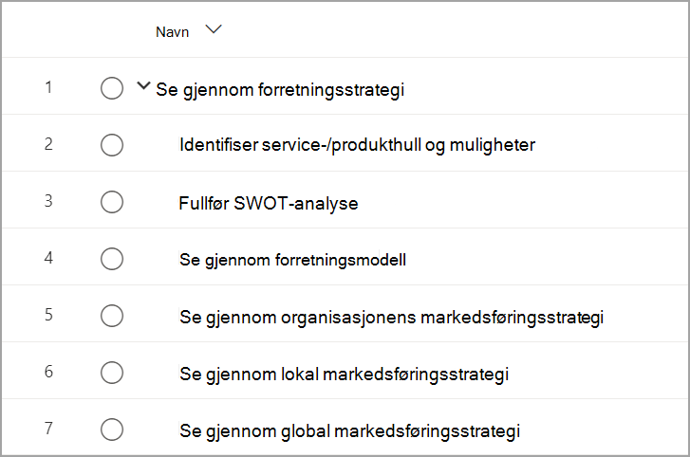
Task: Collapse the Se gjennom forretningsstrategi task
Action: pos(143,85)
